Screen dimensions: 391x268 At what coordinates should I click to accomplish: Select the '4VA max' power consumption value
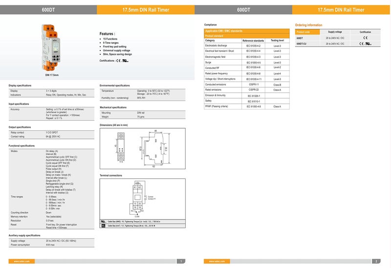(50, 245)
